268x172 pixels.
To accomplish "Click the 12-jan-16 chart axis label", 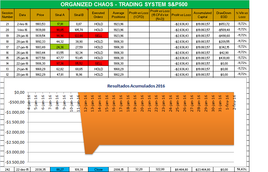I will point(85,103).
